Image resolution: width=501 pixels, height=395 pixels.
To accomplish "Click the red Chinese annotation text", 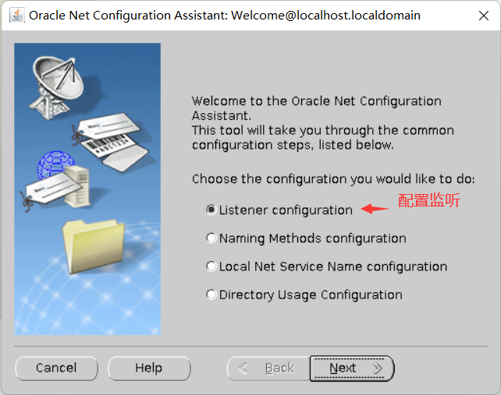I will (428, 200).
